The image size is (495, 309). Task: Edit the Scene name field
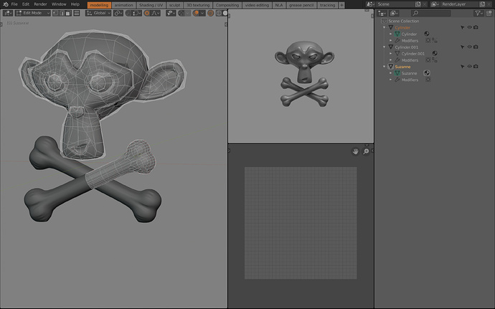click(x=395, y=4)
